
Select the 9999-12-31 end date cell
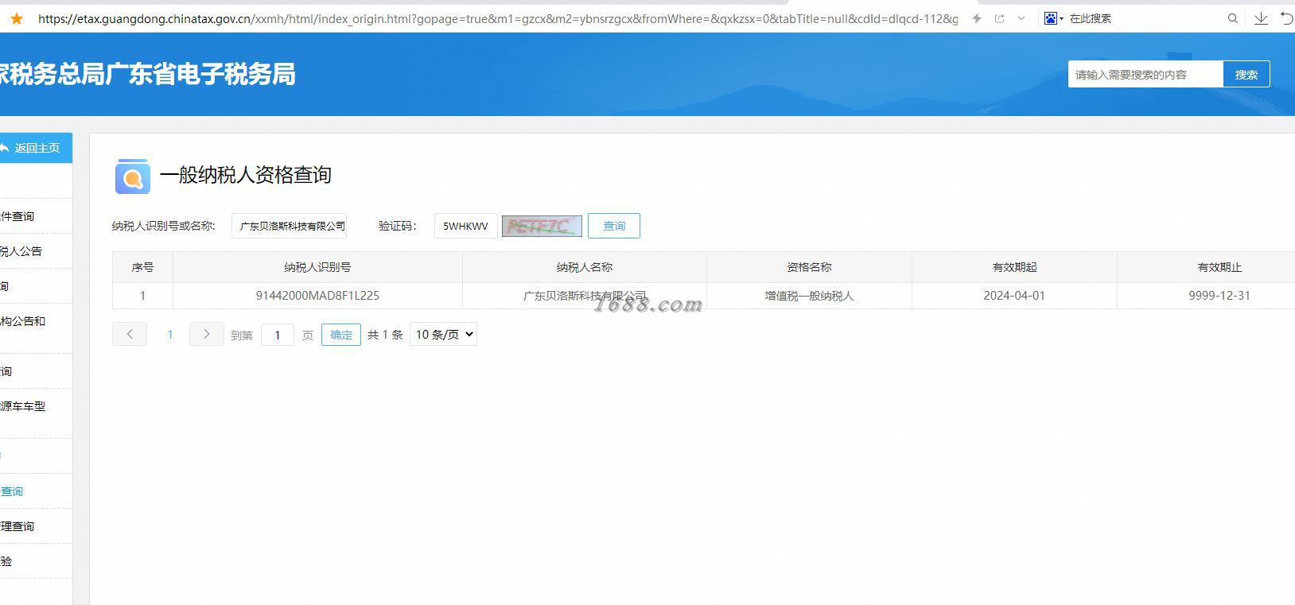1219,296
